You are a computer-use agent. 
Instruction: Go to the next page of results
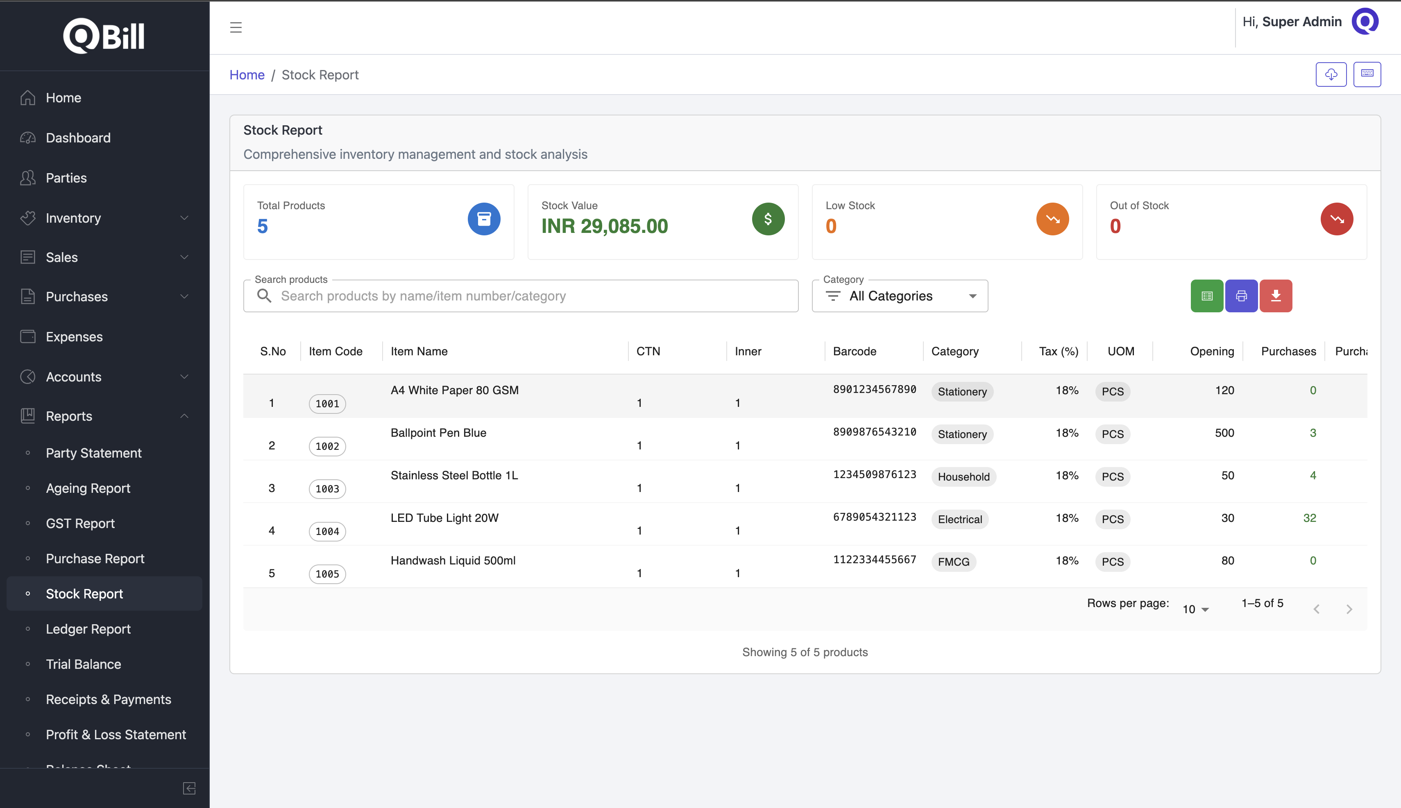[x=1349, y=609]
